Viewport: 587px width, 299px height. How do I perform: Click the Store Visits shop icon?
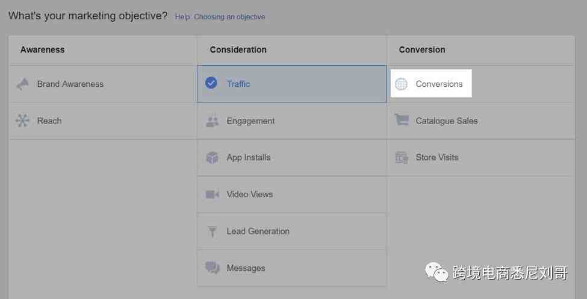click(x=402, y=157)
